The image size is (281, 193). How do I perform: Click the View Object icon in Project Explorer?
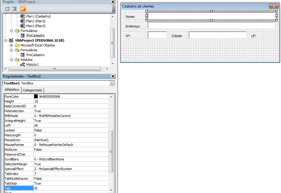coord(14,8)
